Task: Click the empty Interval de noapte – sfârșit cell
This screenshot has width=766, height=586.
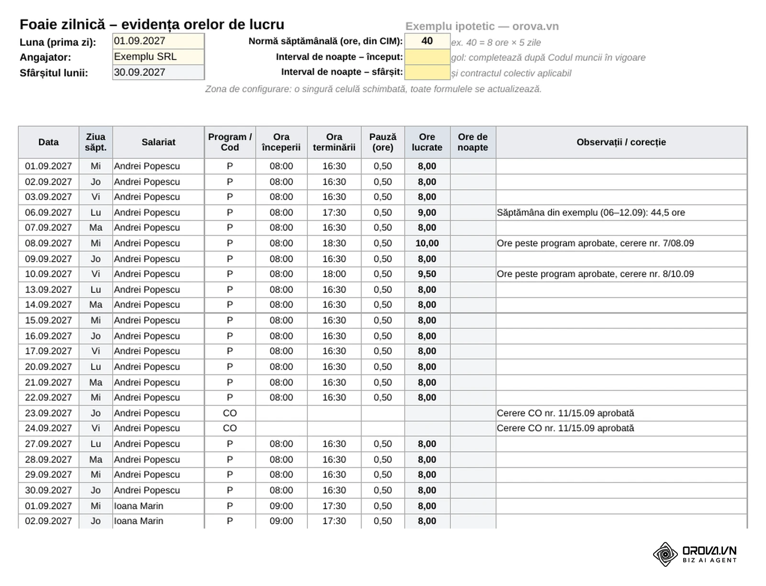Action: [x=427, y=72]
